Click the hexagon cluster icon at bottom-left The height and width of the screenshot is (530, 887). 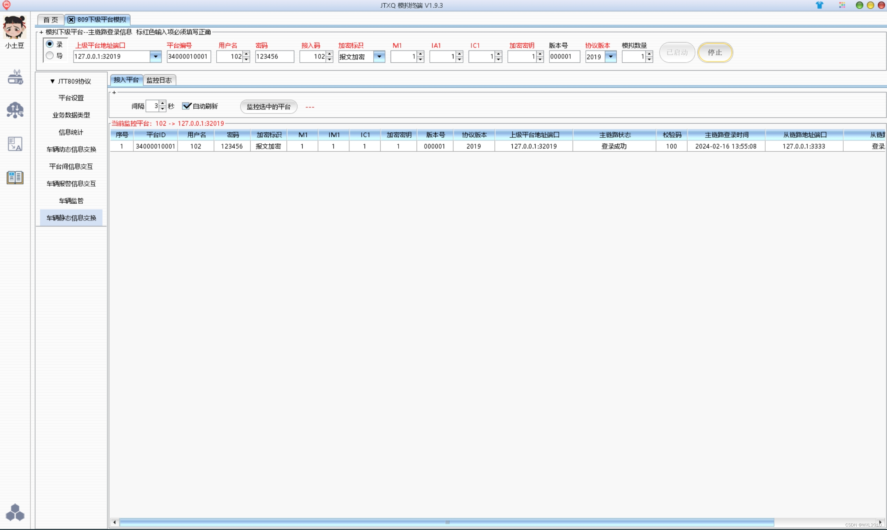pos(15,512)
